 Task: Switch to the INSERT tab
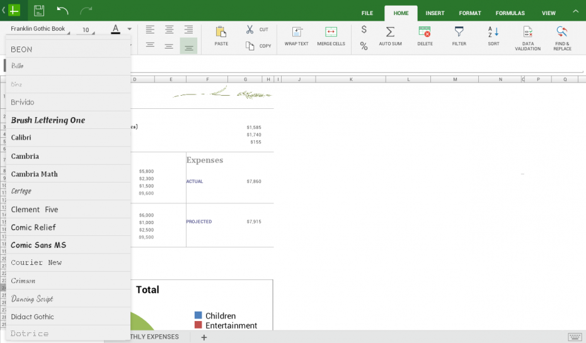point(435,13)
